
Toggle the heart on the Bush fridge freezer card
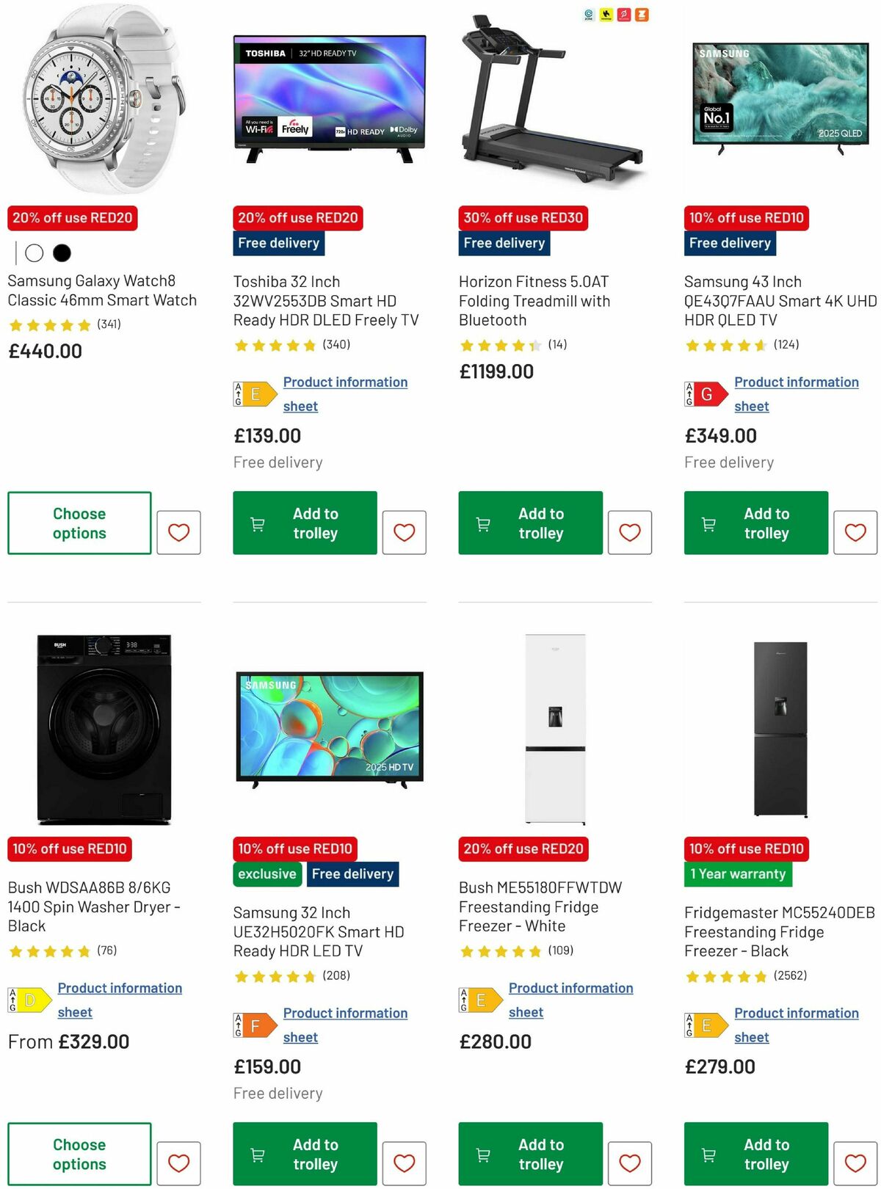630,1163
